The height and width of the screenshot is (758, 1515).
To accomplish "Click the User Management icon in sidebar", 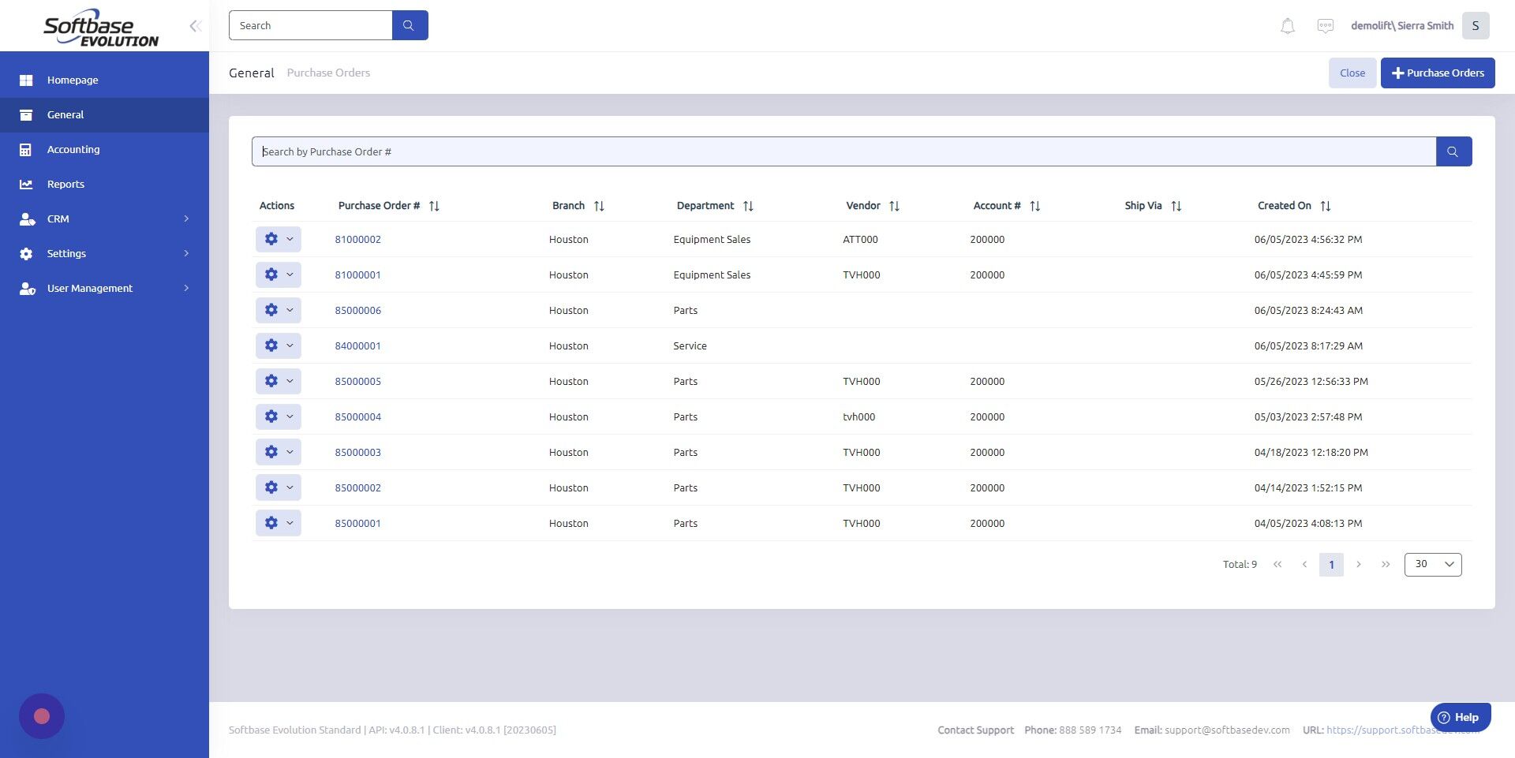I will (26, 288).
